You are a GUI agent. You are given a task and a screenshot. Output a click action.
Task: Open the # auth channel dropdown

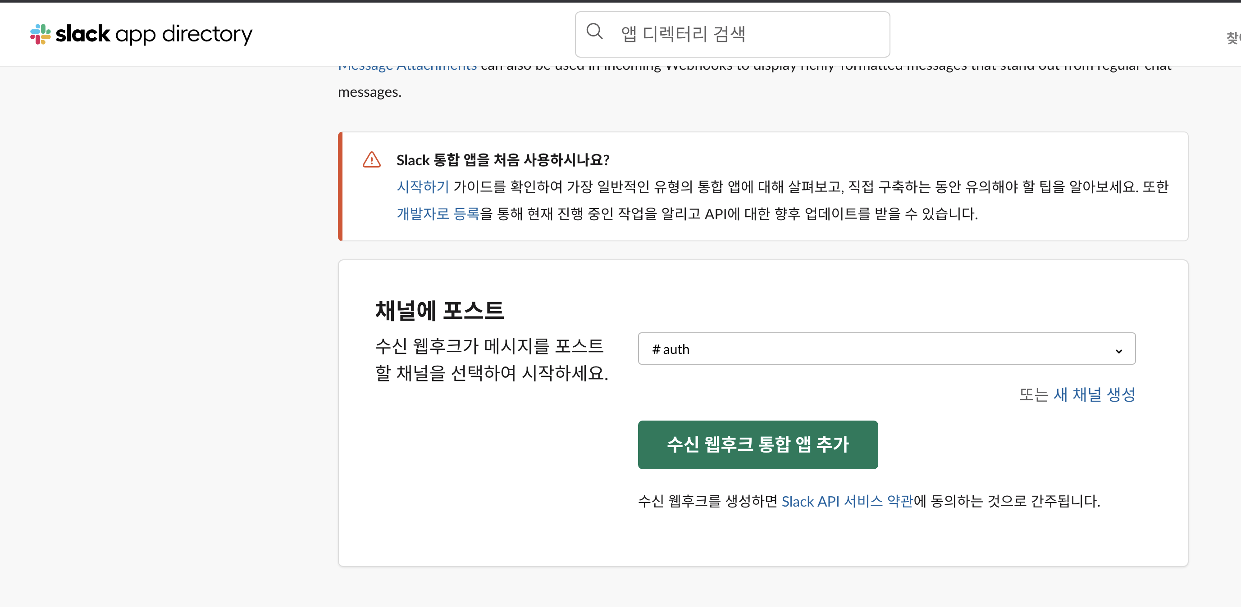pos(886,349)
